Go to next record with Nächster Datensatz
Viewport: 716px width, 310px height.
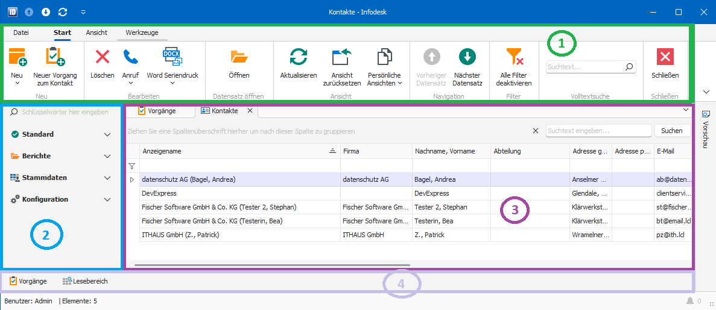(467, 57)
